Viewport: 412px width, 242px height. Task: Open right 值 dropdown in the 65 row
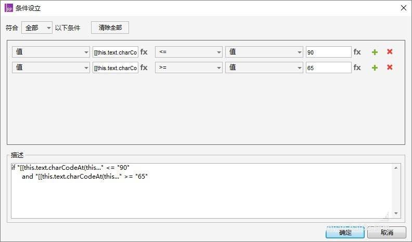coord(264,68)
